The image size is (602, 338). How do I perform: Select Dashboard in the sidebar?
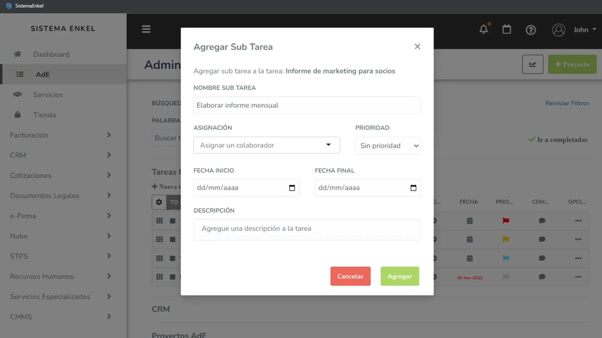[51, 54]
